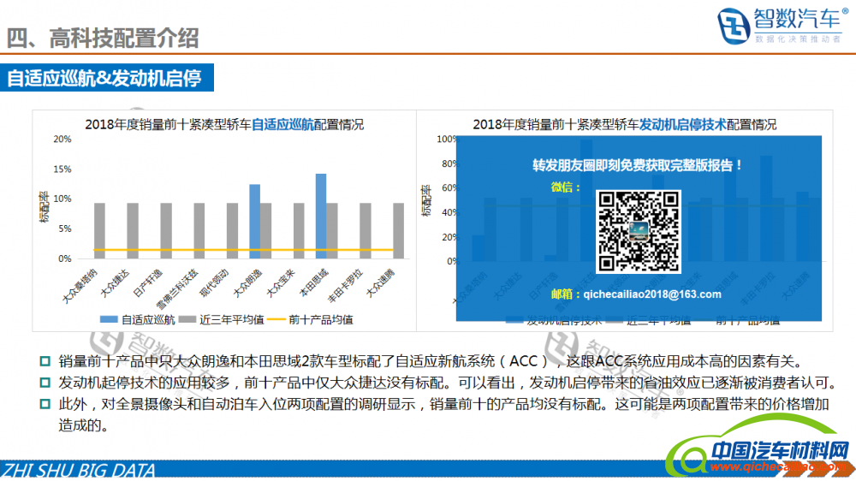Select the blue bar for 大众朗逸
The image size is (856, 481).
[254, 221]
